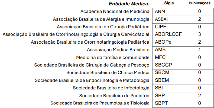Select Sociedade Brasileira de Infectologia label
Viewport: 214px width, 108px height.
(111, 88)
